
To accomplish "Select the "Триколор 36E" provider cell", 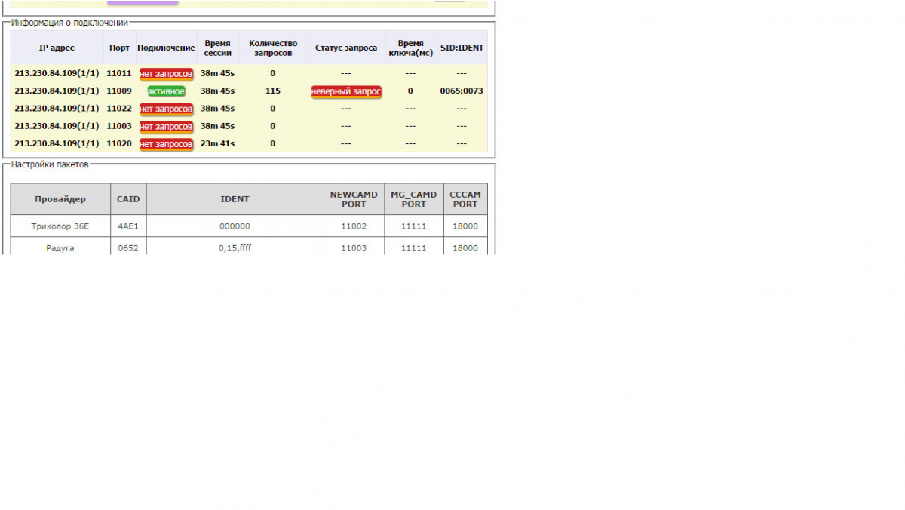I will click(60, 226).
